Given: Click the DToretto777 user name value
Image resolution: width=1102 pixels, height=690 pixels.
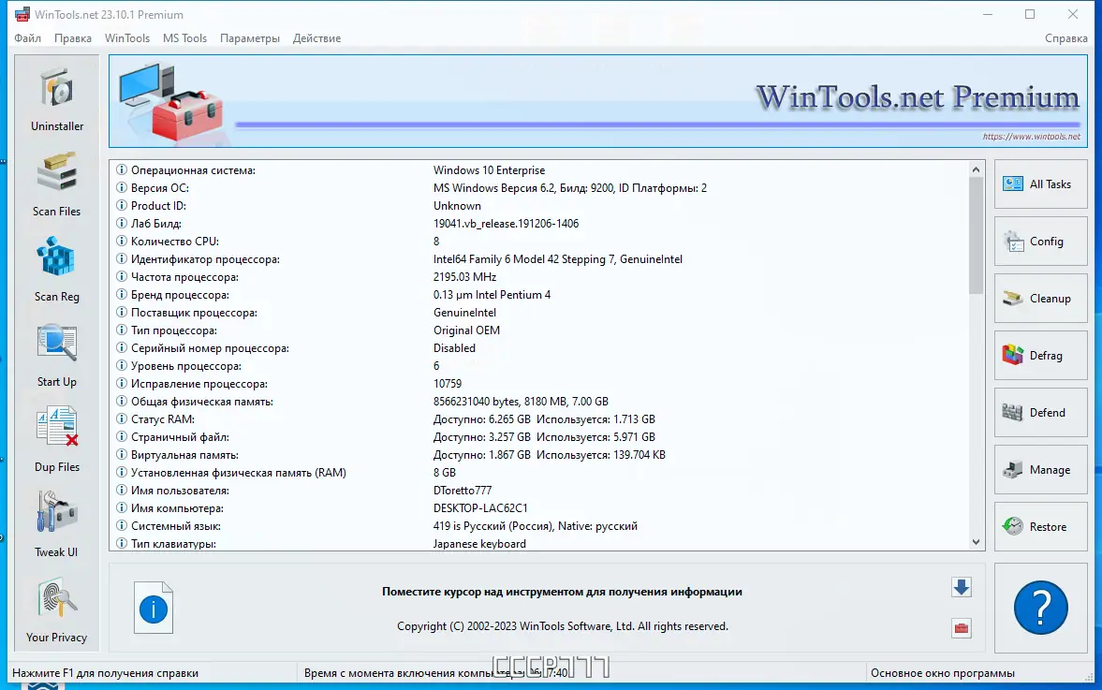Looking at the screenshot, I should pyautogui.click(x=463, y=491).
